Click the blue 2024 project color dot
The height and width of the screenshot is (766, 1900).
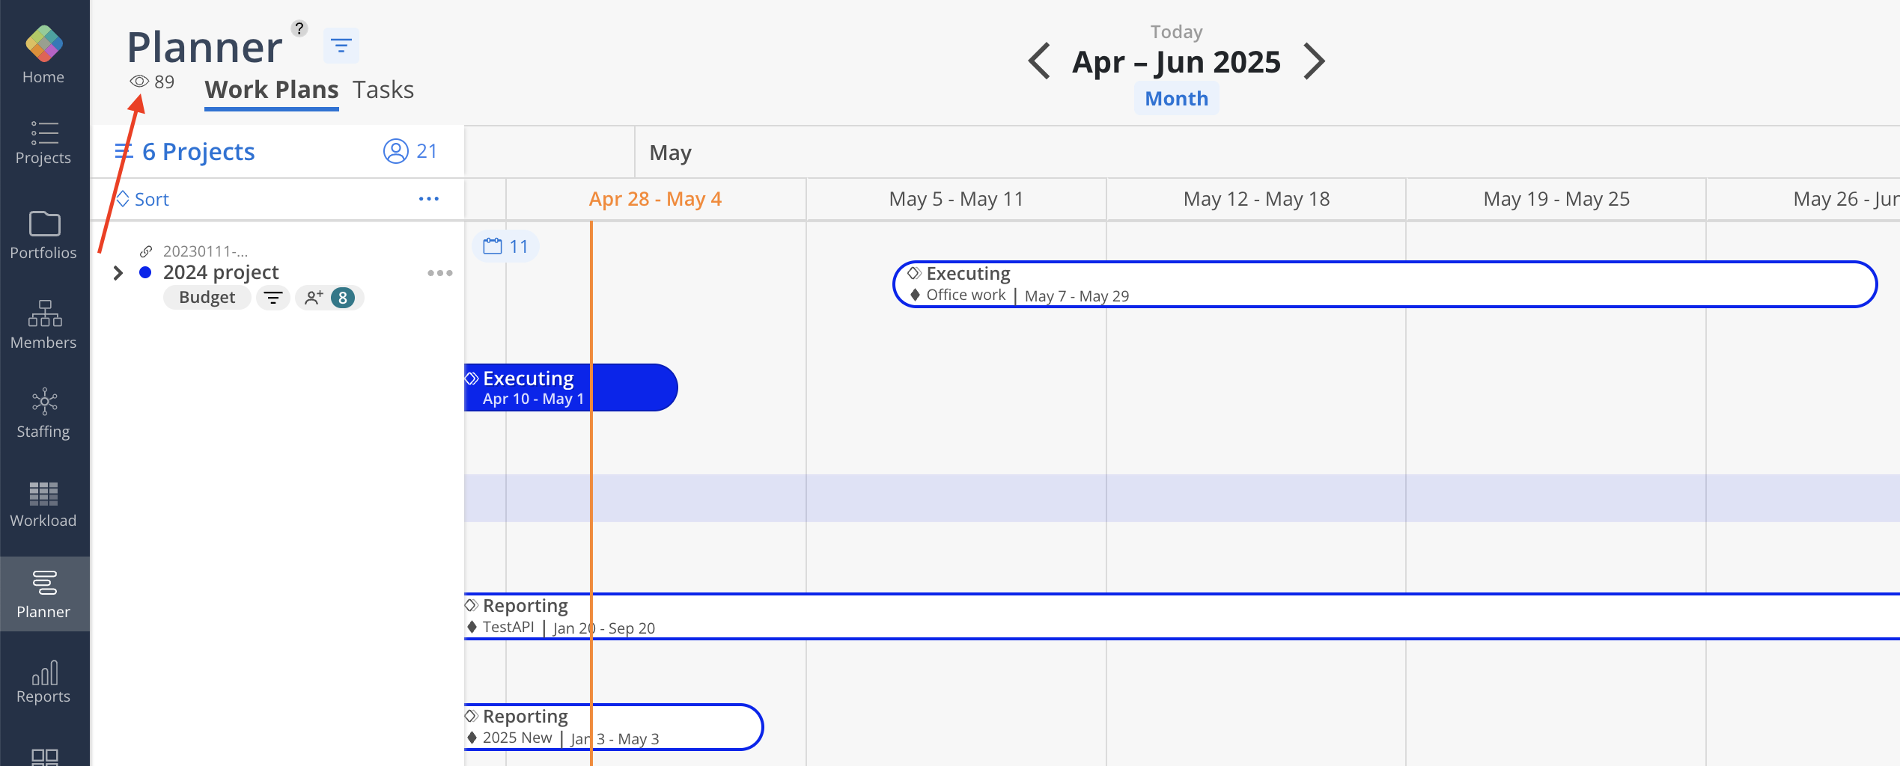(145, 272)
